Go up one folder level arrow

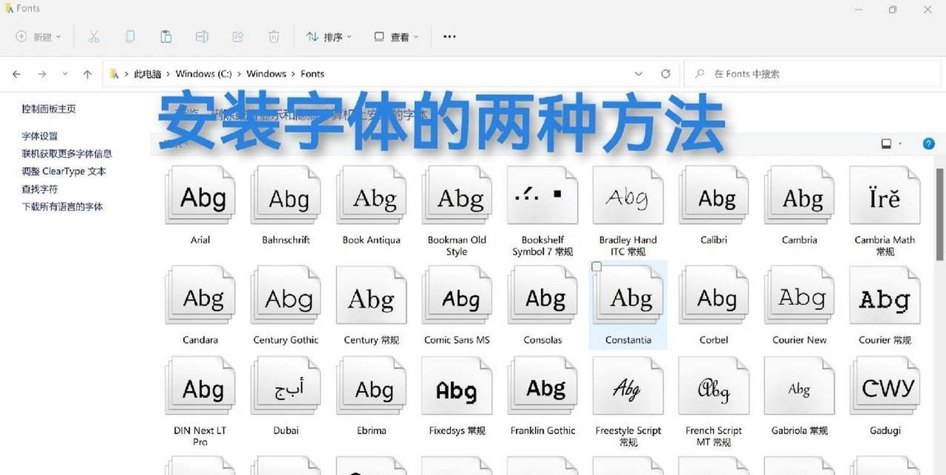[88, 73]
